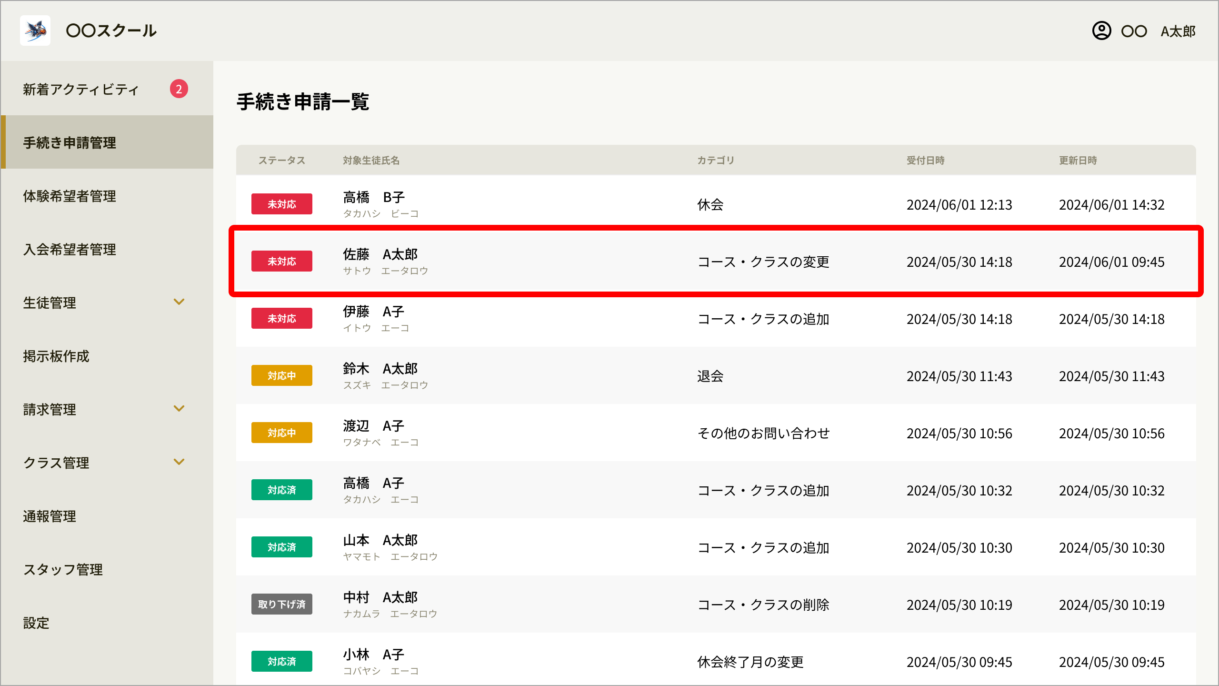Click コース・クラスの削除 category cell
Viewport: 1219px width, 686px height.
764,605
